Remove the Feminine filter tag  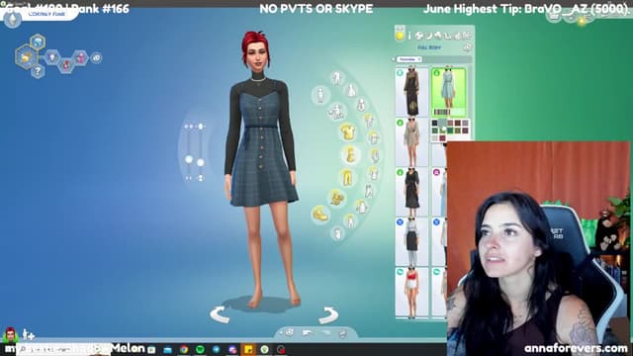419,59
